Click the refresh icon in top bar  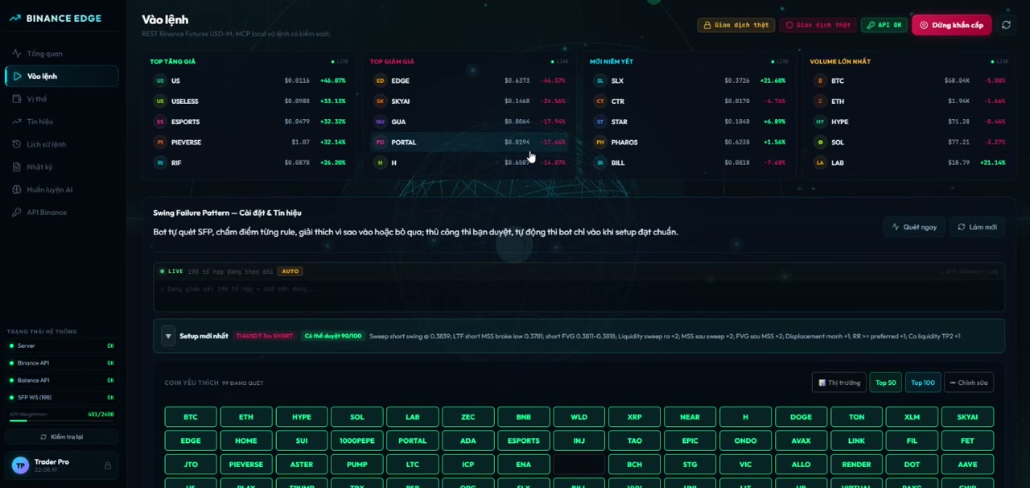(x=1006, y=25)
